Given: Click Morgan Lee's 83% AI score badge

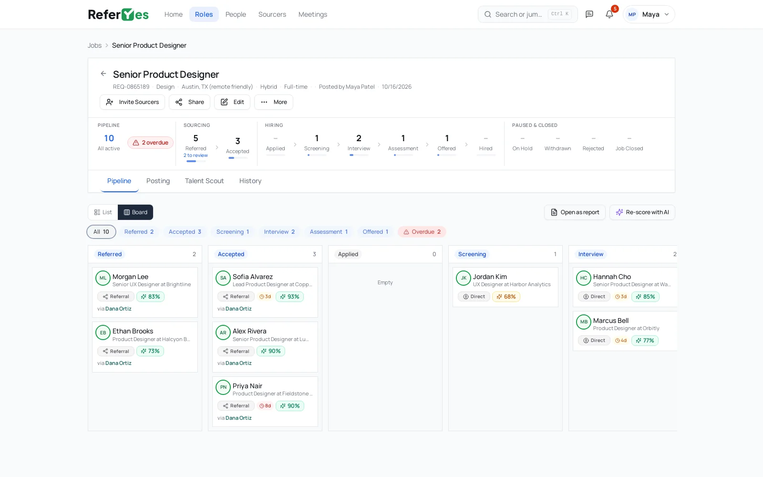Looking at the screenshot, I should pos(150,297).
